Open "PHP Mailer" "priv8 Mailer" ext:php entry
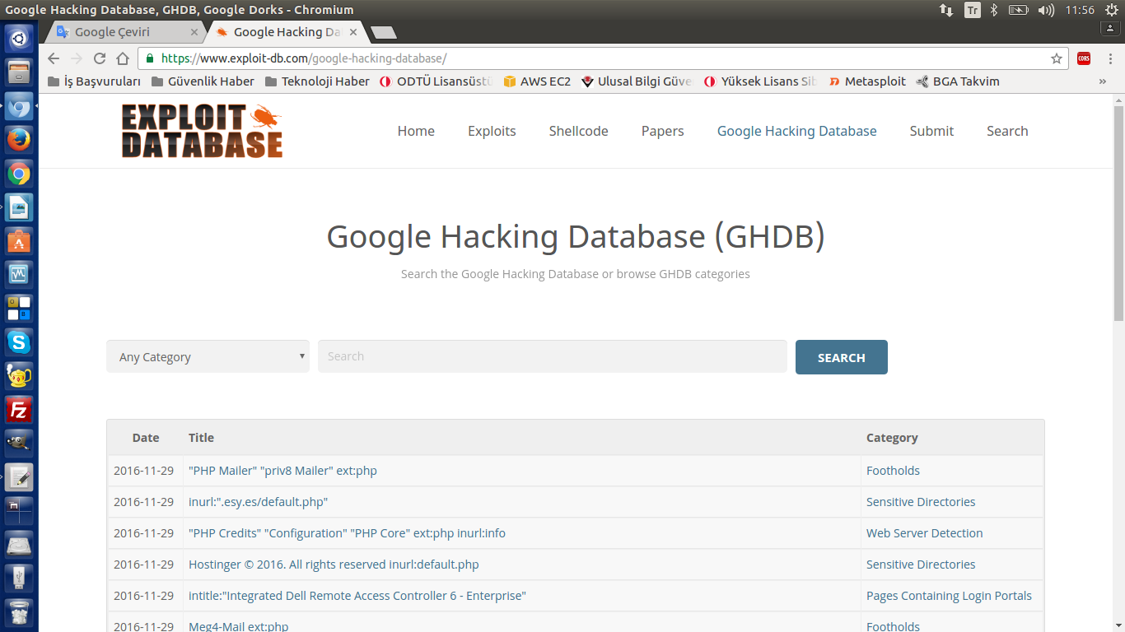 (282, 471)
